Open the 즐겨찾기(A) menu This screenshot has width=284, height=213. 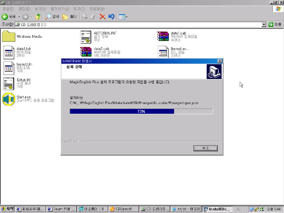tap(60, 9)
